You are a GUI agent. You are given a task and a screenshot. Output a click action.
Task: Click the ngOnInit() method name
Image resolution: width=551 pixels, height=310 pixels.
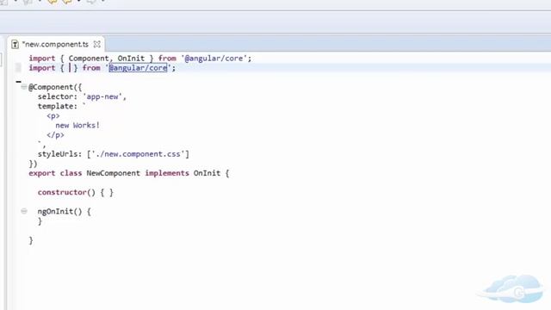click(x=55, y=212)
